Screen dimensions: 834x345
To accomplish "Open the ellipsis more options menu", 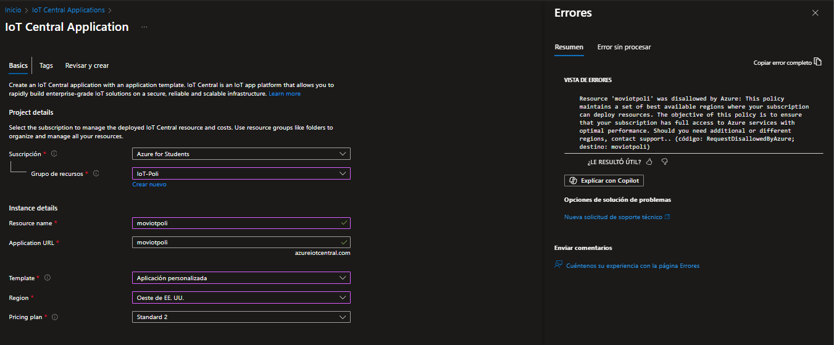I will click(144, 27).
